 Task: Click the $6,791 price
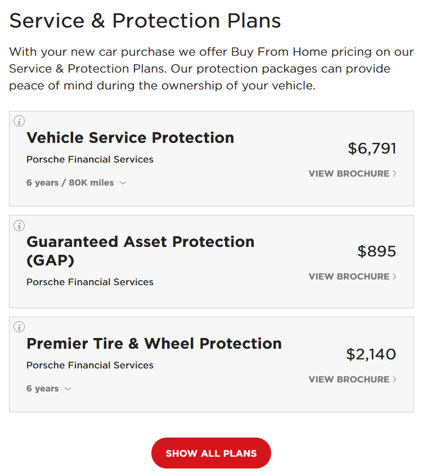[x=372, y=148]
